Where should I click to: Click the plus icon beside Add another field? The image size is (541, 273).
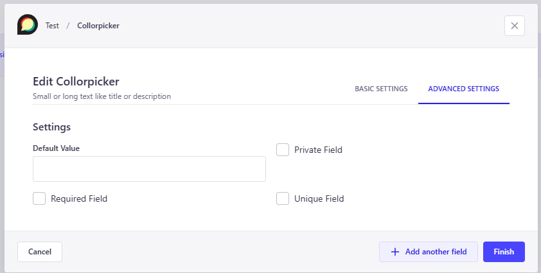point(395,252)
